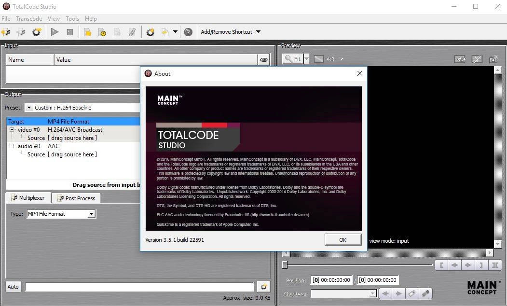The image size is (507, 306).
Task: Click the add chapter tag icon
Action: tap(412, 294)
